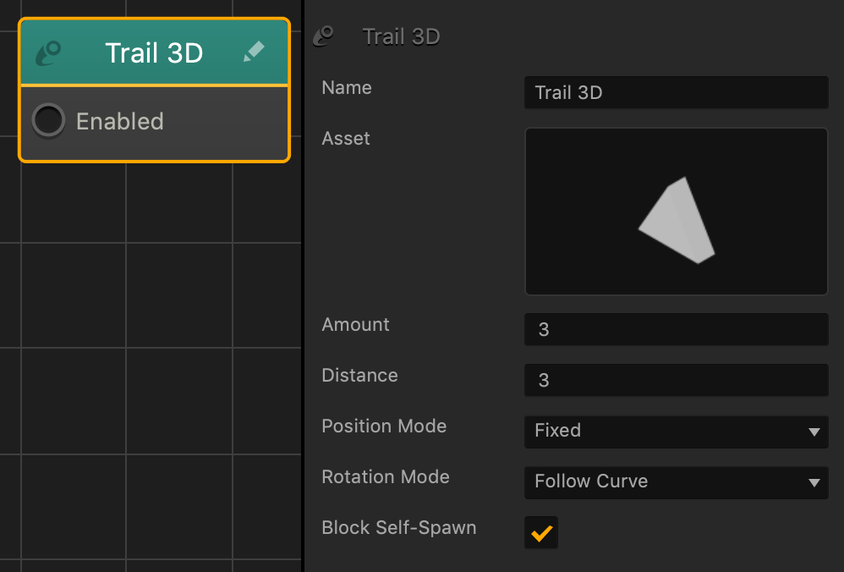This screenshot has width=844, height=572.
Task: Uncheck the Block Self-Spawn checkbox
Action: click(541, 533)
